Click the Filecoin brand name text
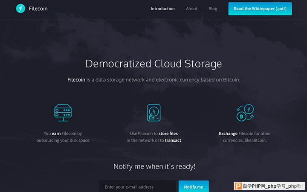The width and height of the screenshot is (307, 192). 38,9
